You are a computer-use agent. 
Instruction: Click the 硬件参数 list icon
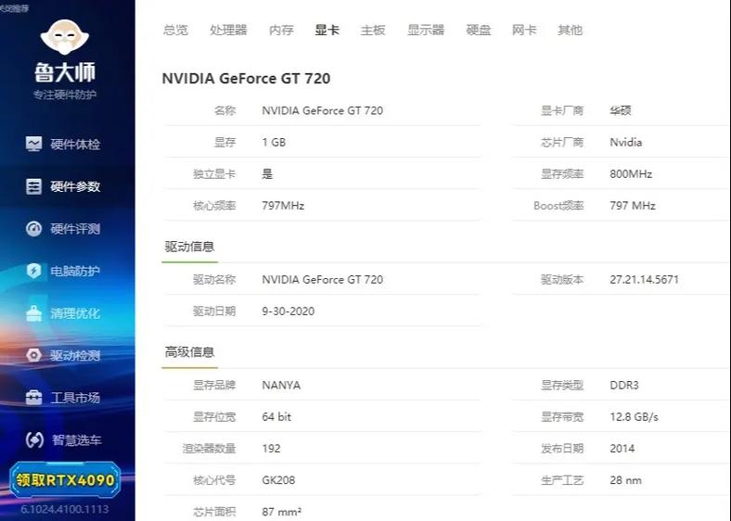click(x=33, y=186)
